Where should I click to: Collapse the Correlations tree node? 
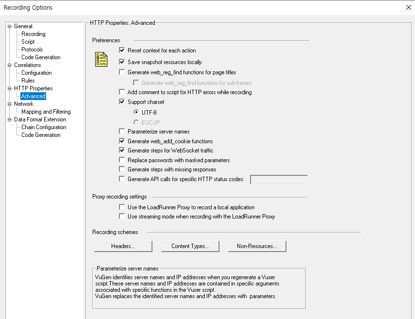[x=10, y=65]
